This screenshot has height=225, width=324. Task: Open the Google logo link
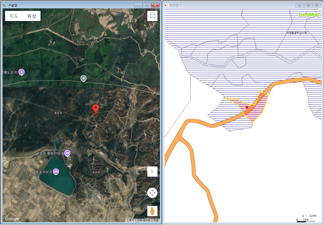point(12,219)
